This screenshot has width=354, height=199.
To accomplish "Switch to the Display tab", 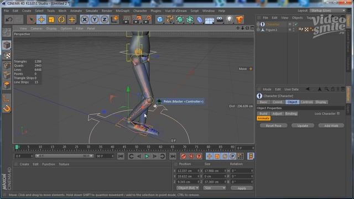I will click(x=321, y=102).
